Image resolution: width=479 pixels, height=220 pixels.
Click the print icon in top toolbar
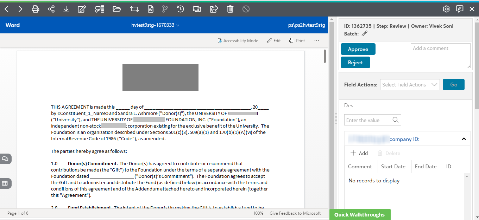(x=36, y=9)
